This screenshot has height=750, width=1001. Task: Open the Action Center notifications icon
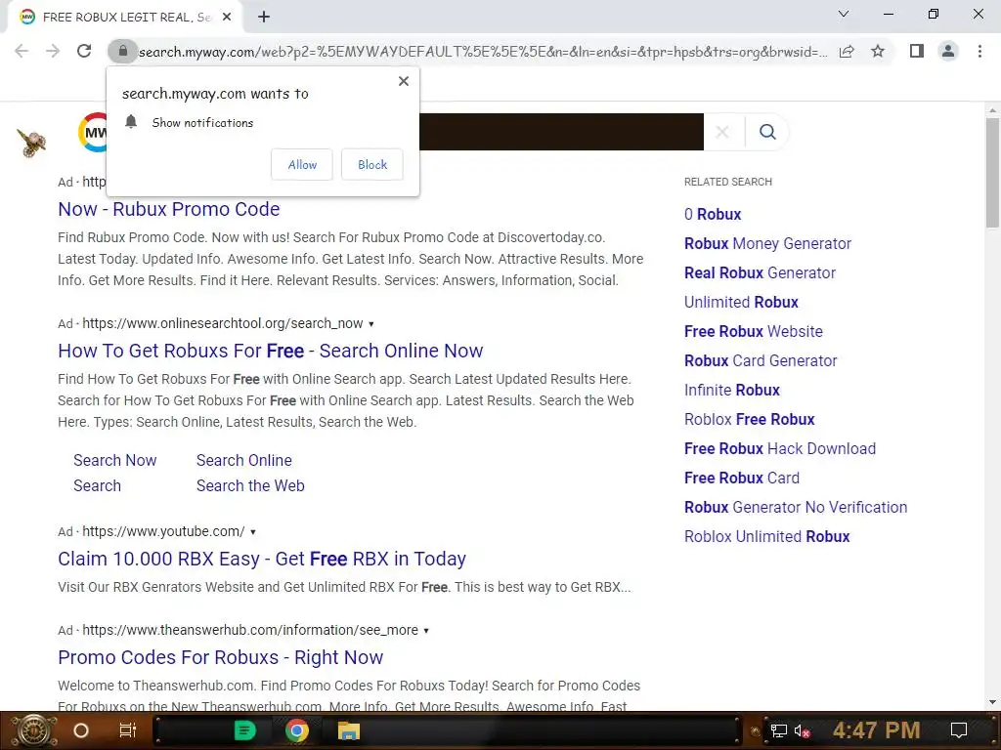pyautogui.click(x=958, y=730)
